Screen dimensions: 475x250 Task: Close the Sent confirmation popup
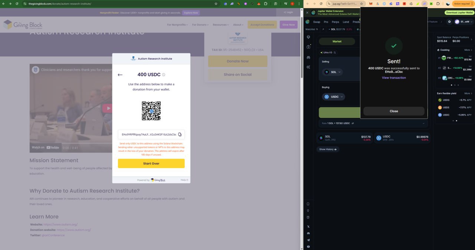(x=394, y=111)
